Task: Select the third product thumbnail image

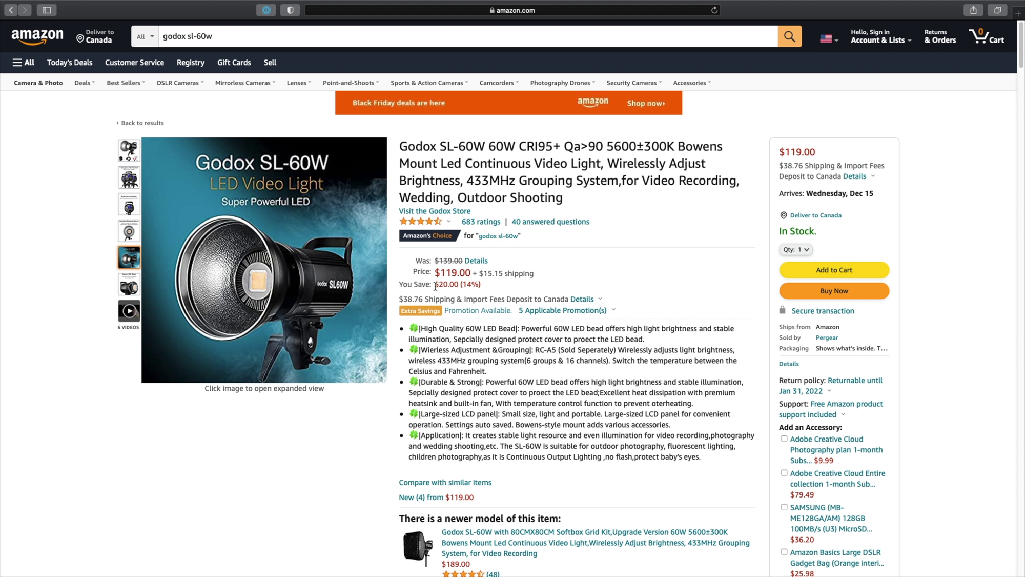Action: (129, 204)
